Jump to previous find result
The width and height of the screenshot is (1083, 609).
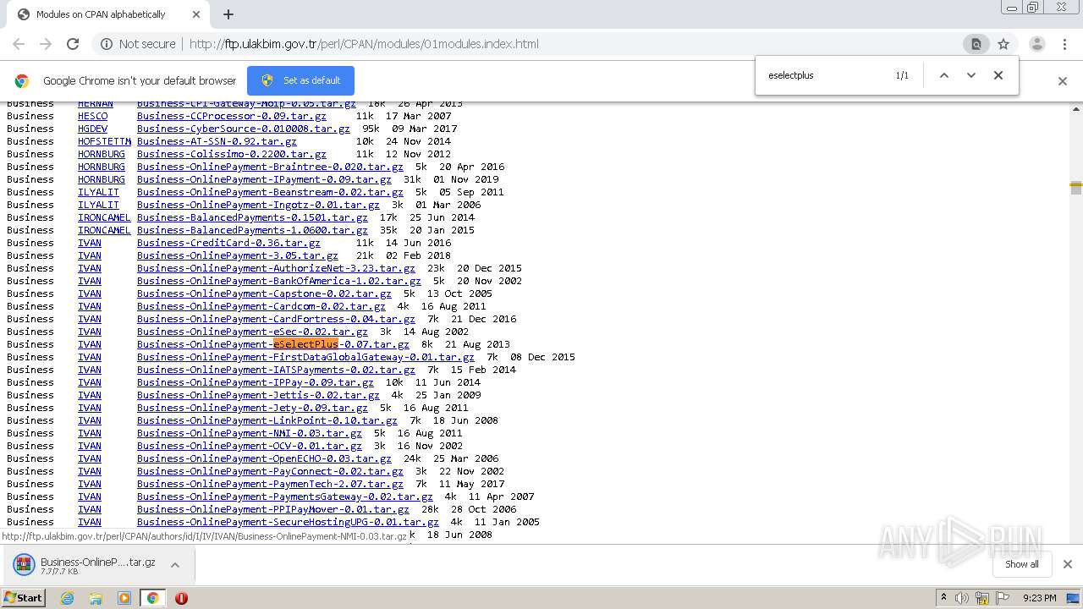(x=944, y=75)
